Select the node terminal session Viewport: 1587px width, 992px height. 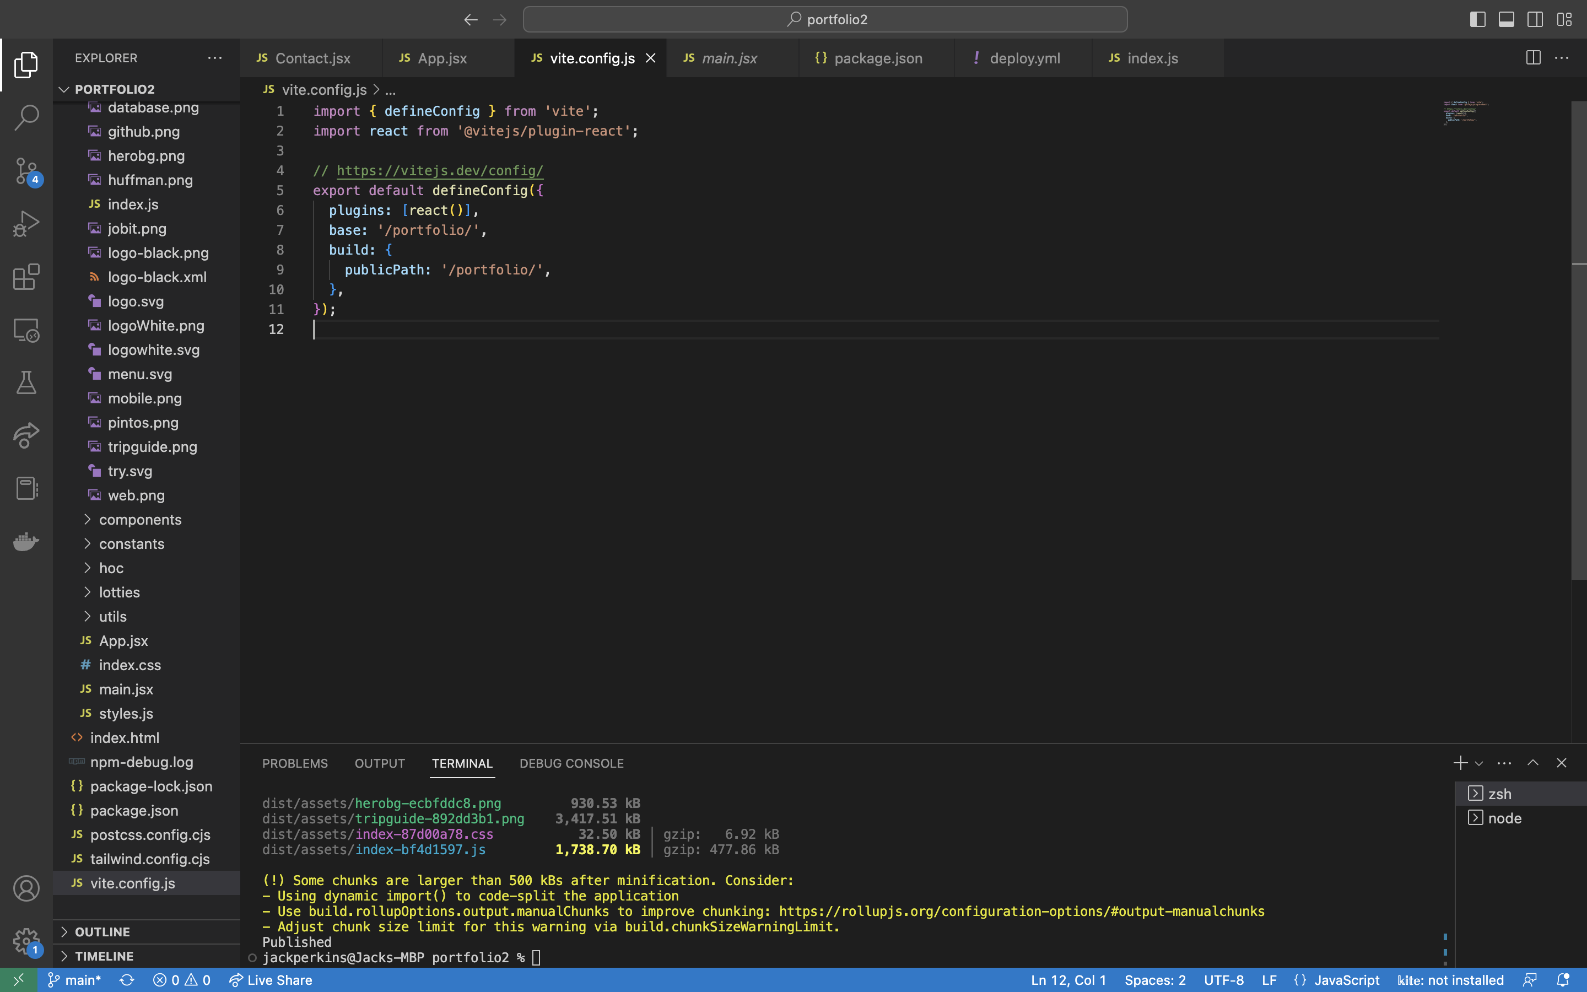coord(1520,818)
